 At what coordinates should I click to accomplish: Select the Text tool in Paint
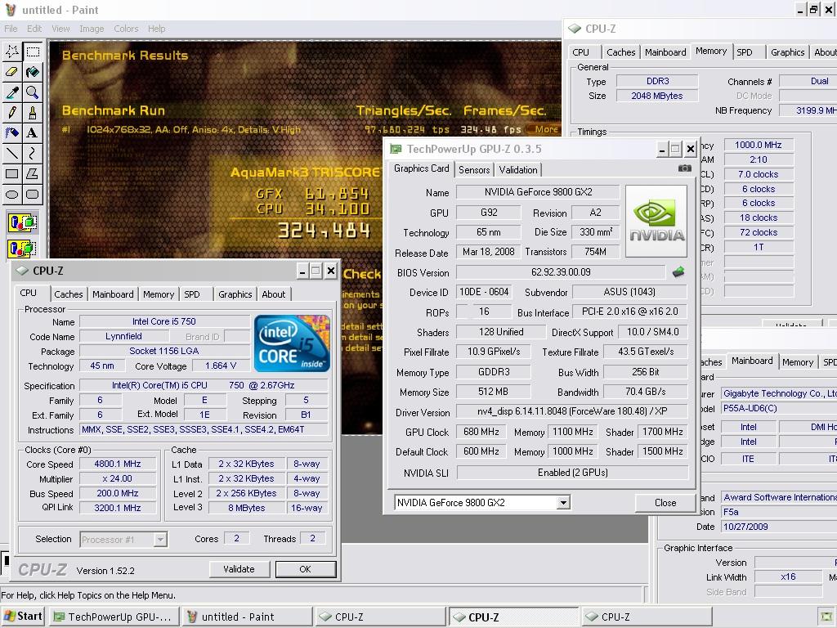(x=33, y=133)
